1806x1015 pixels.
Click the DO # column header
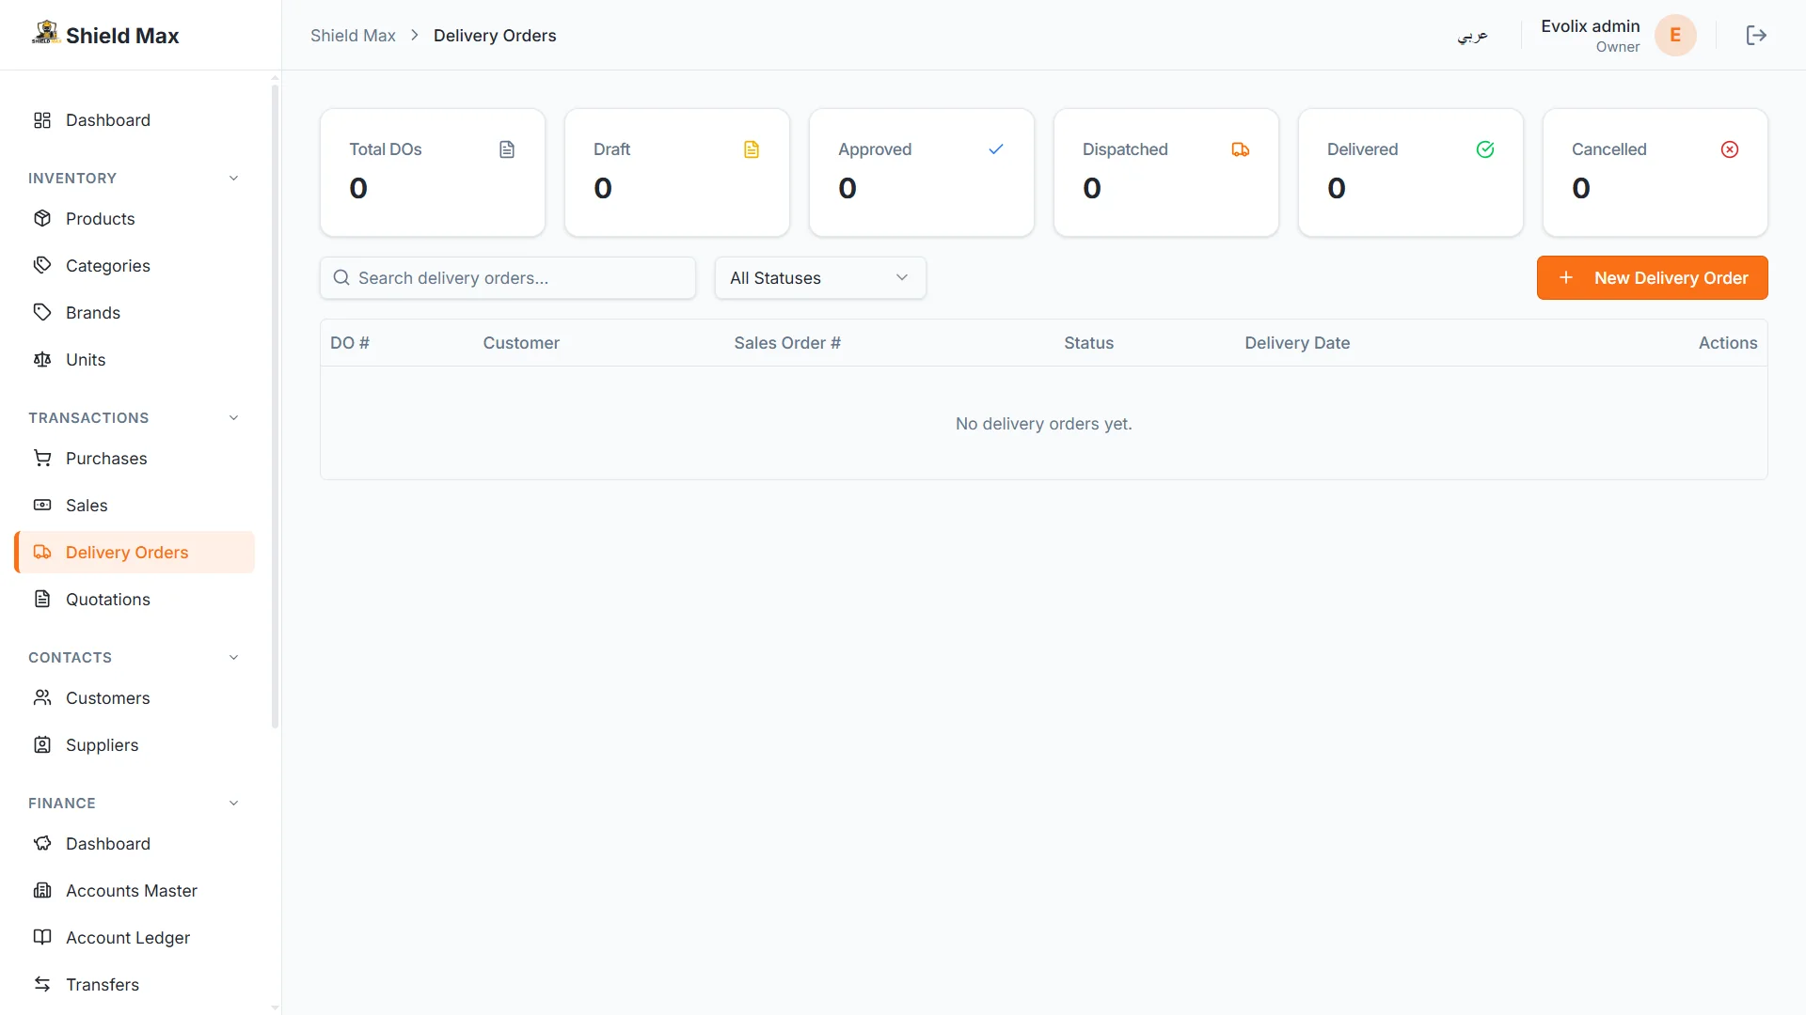pyautogui.click(x=350, y=343)
